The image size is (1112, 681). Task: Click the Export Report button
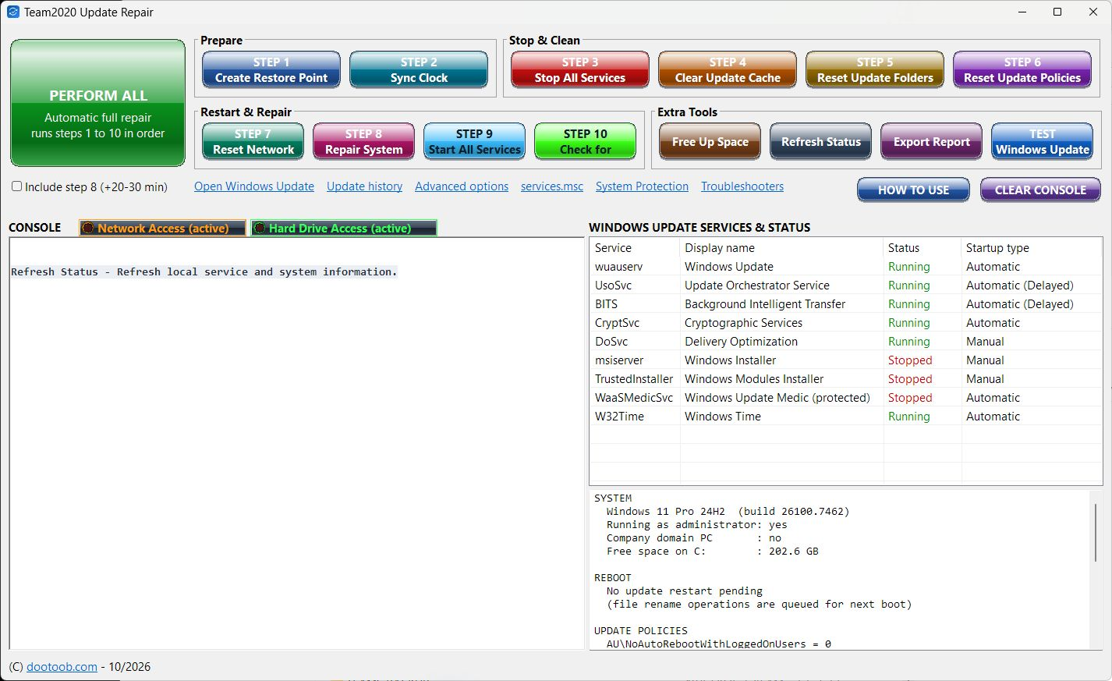pyautogui.click(x=932, y=142)
